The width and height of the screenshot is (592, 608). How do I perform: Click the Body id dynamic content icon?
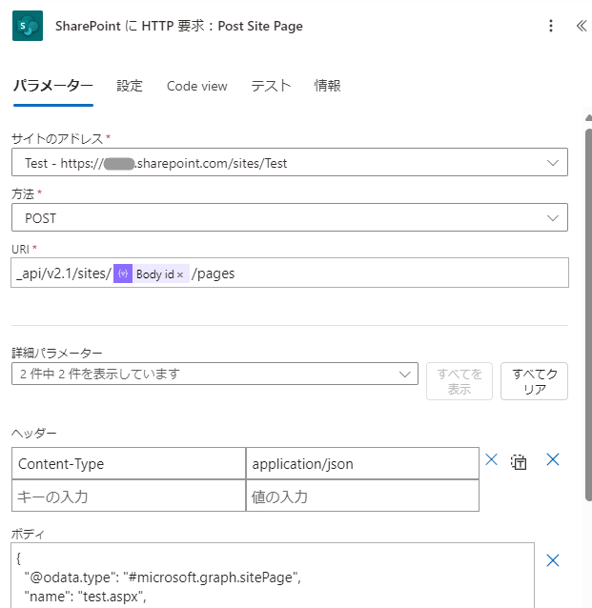123,274
